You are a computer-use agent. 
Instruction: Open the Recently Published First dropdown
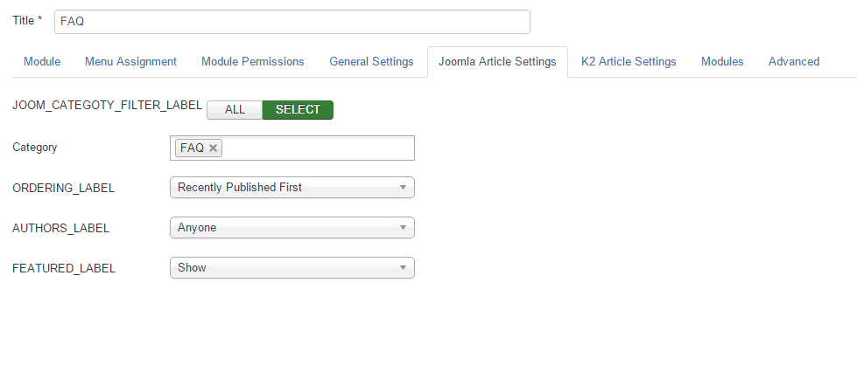click(x=292, y=187)
